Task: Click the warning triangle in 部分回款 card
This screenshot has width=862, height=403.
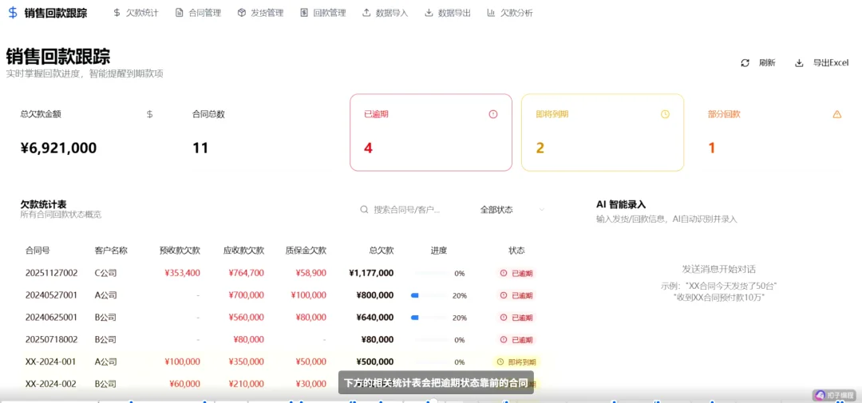Action: (837, 114)
